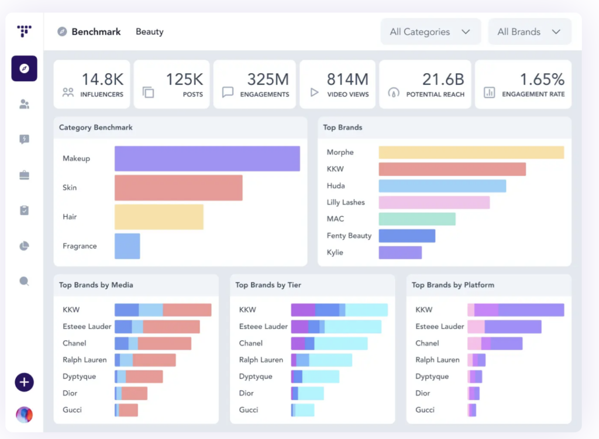Click the yellow Hair bar
599x439 pixels.
(x=159, y=217)
